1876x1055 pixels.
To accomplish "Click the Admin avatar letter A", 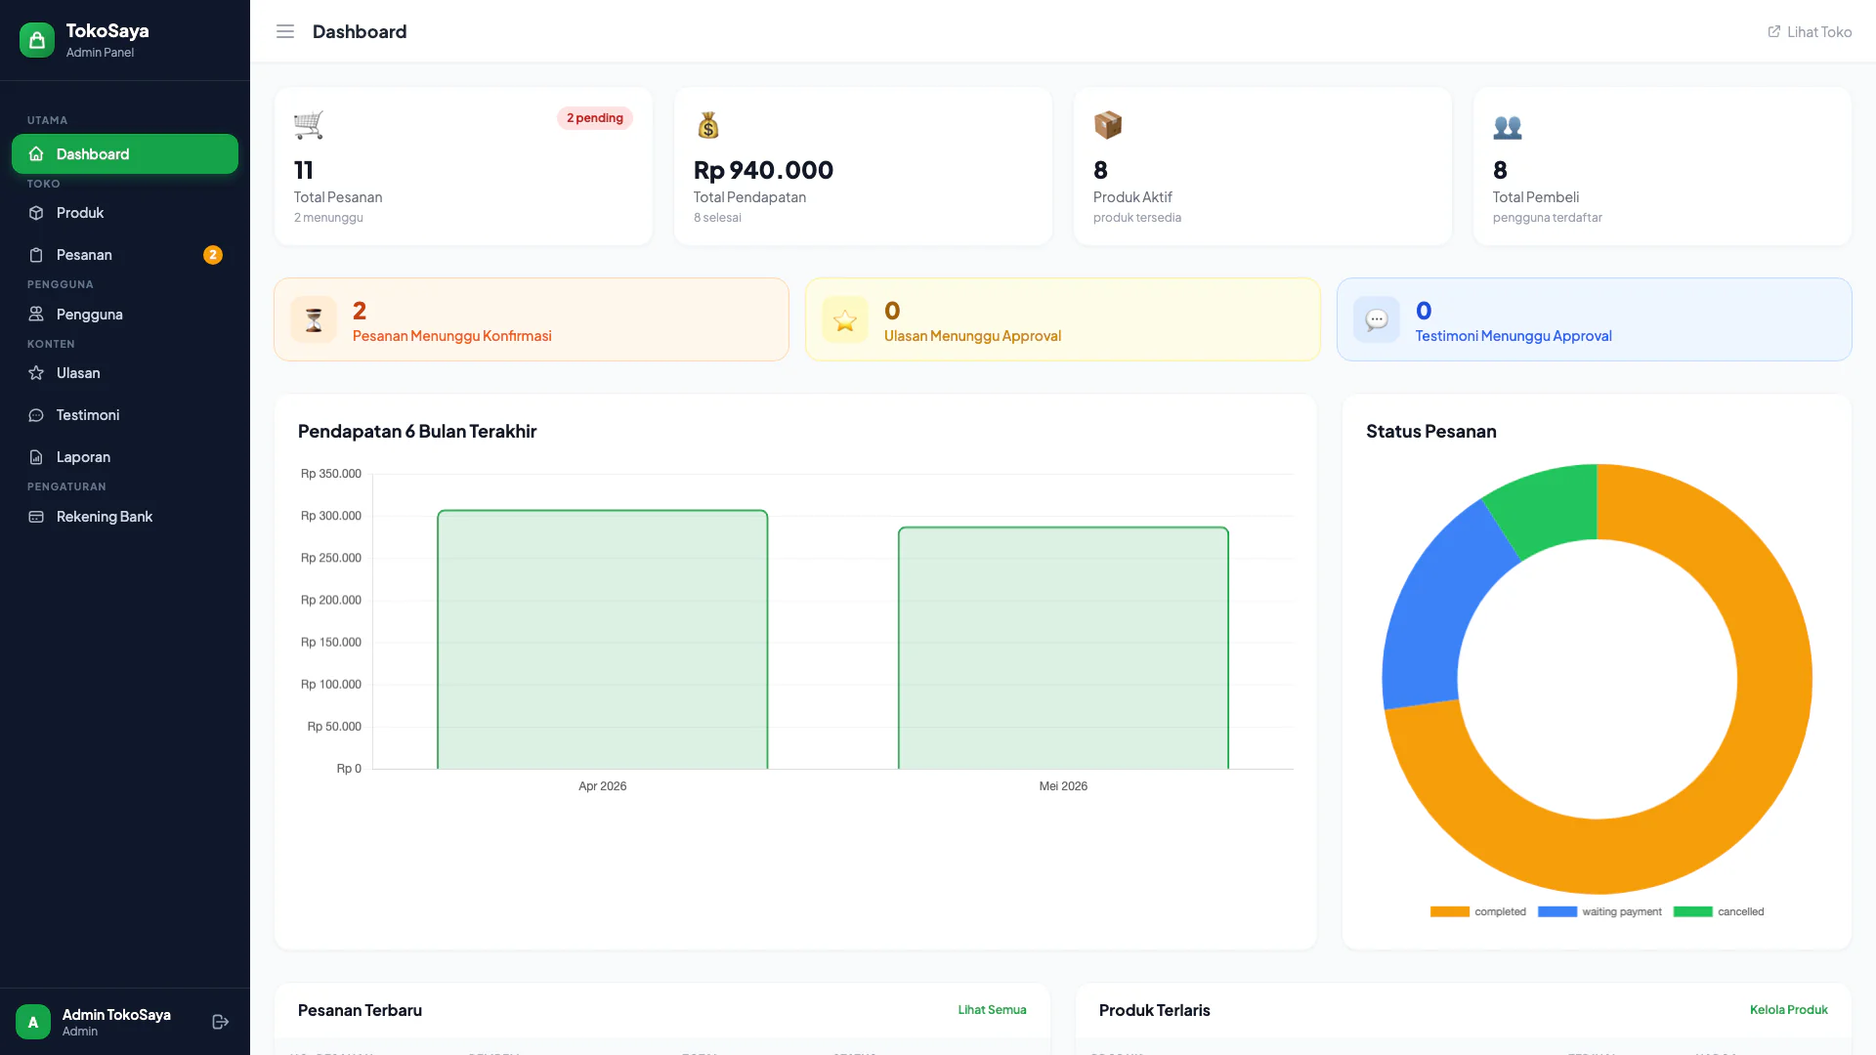I will pos(33,1022).
